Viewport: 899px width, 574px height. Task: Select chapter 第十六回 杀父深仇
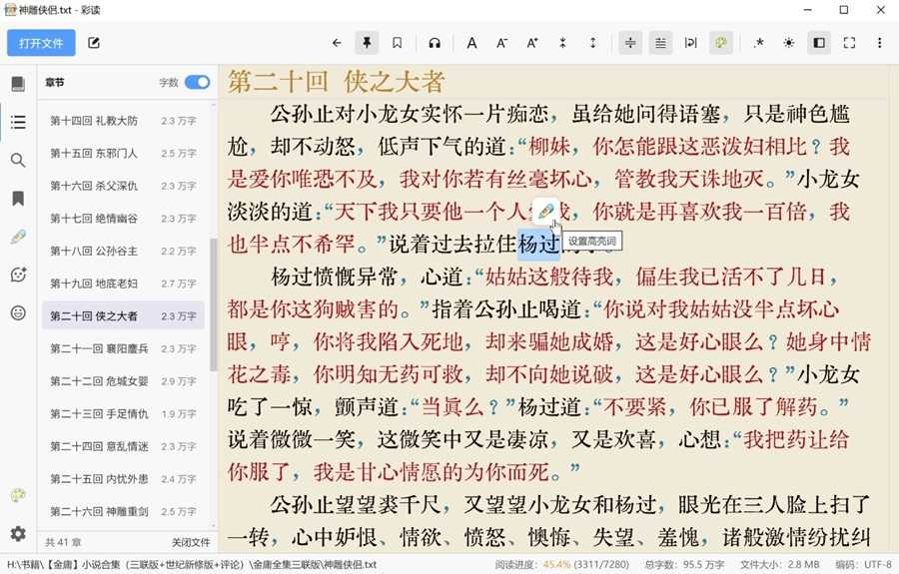123,187
